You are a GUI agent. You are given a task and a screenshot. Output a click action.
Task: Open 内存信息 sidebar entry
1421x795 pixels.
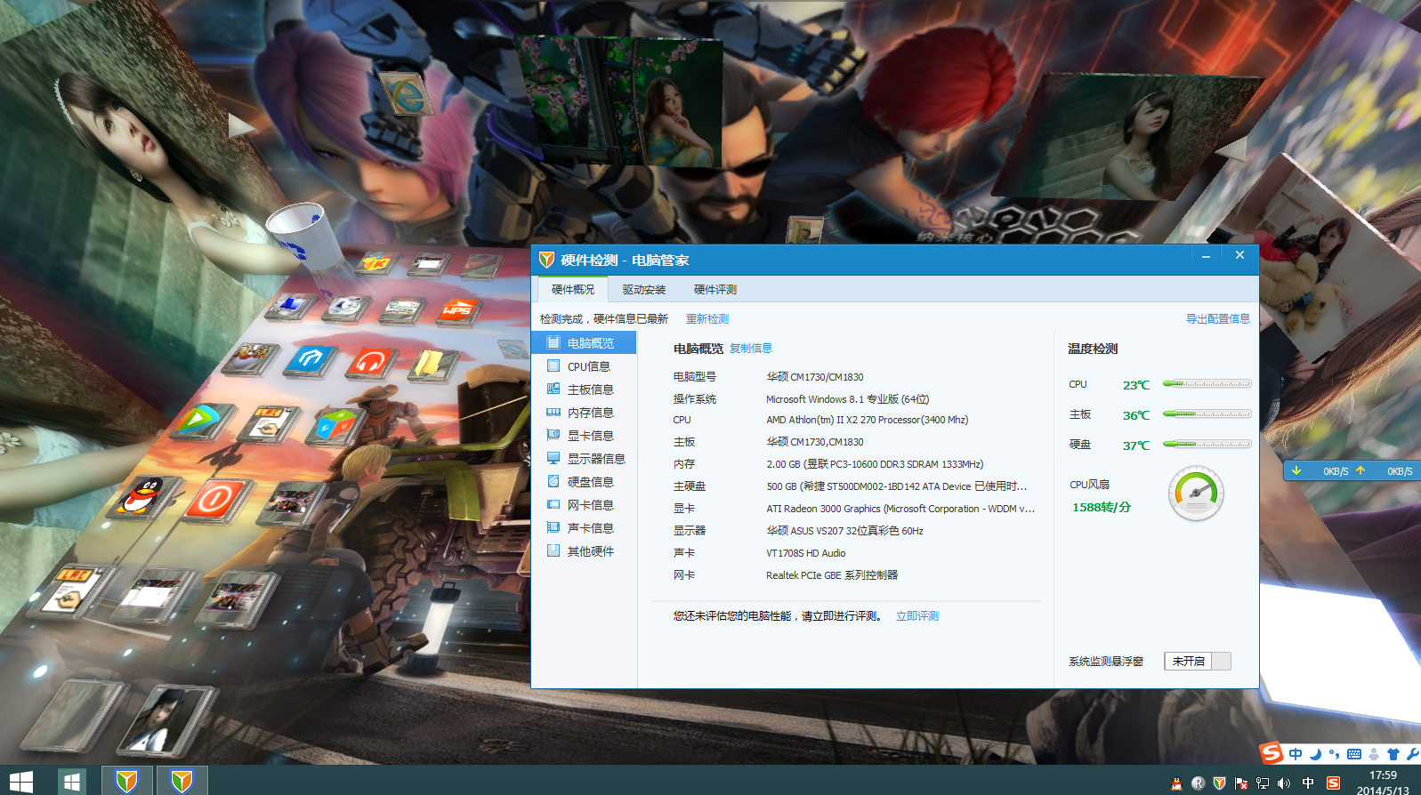[x=584, y=413]
